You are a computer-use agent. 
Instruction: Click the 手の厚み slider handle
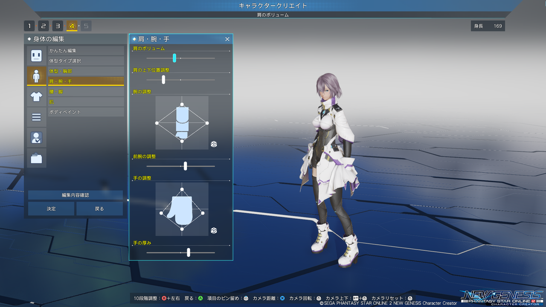coord(189,252)
